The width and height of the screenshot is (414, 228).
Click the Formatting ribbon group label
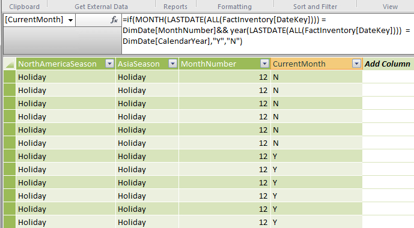(234, 7)
